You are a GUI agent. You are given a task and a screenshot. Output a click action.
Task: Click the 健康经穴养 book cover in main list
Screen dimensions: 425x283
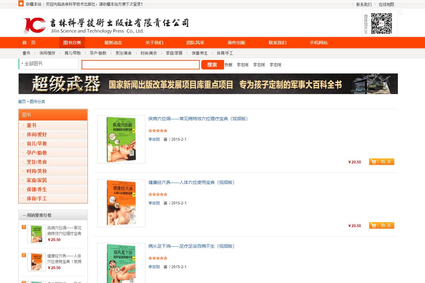tap(121, 203)
